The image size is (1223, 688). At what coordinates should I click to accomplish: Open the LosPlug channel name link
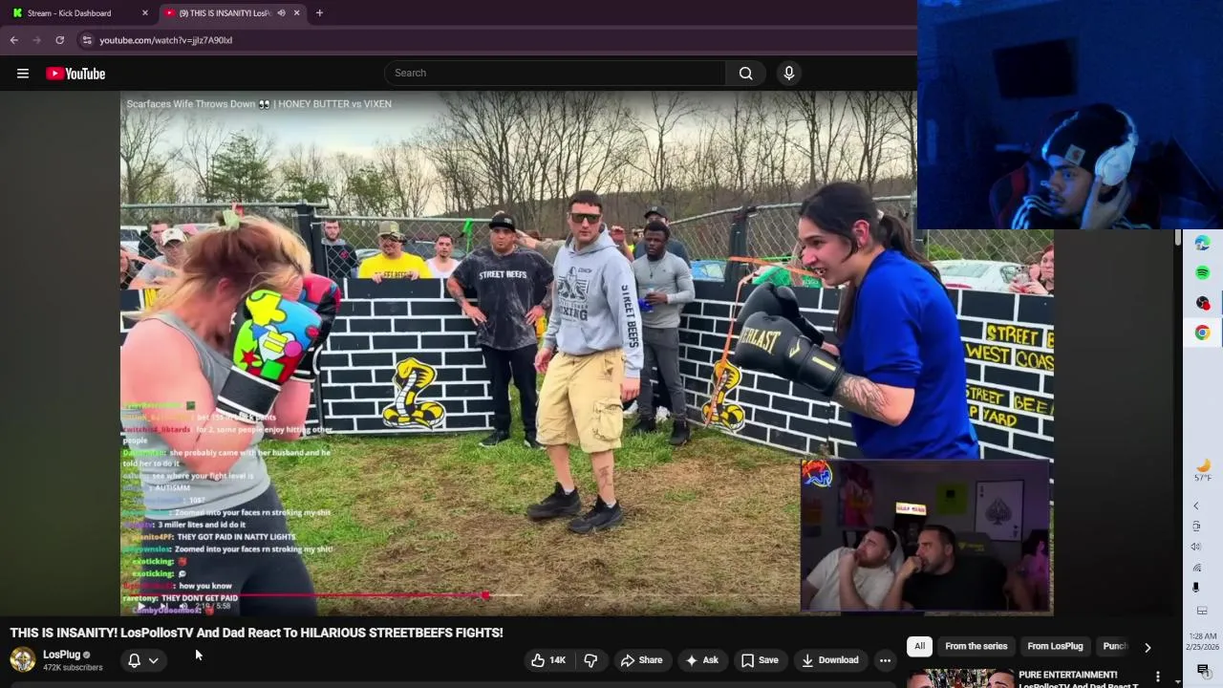[61, 655]
